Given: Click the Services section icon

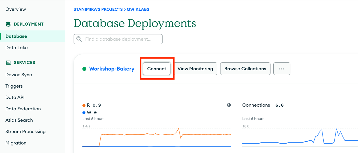Looking at the screenshot, I should click(8, 63).
